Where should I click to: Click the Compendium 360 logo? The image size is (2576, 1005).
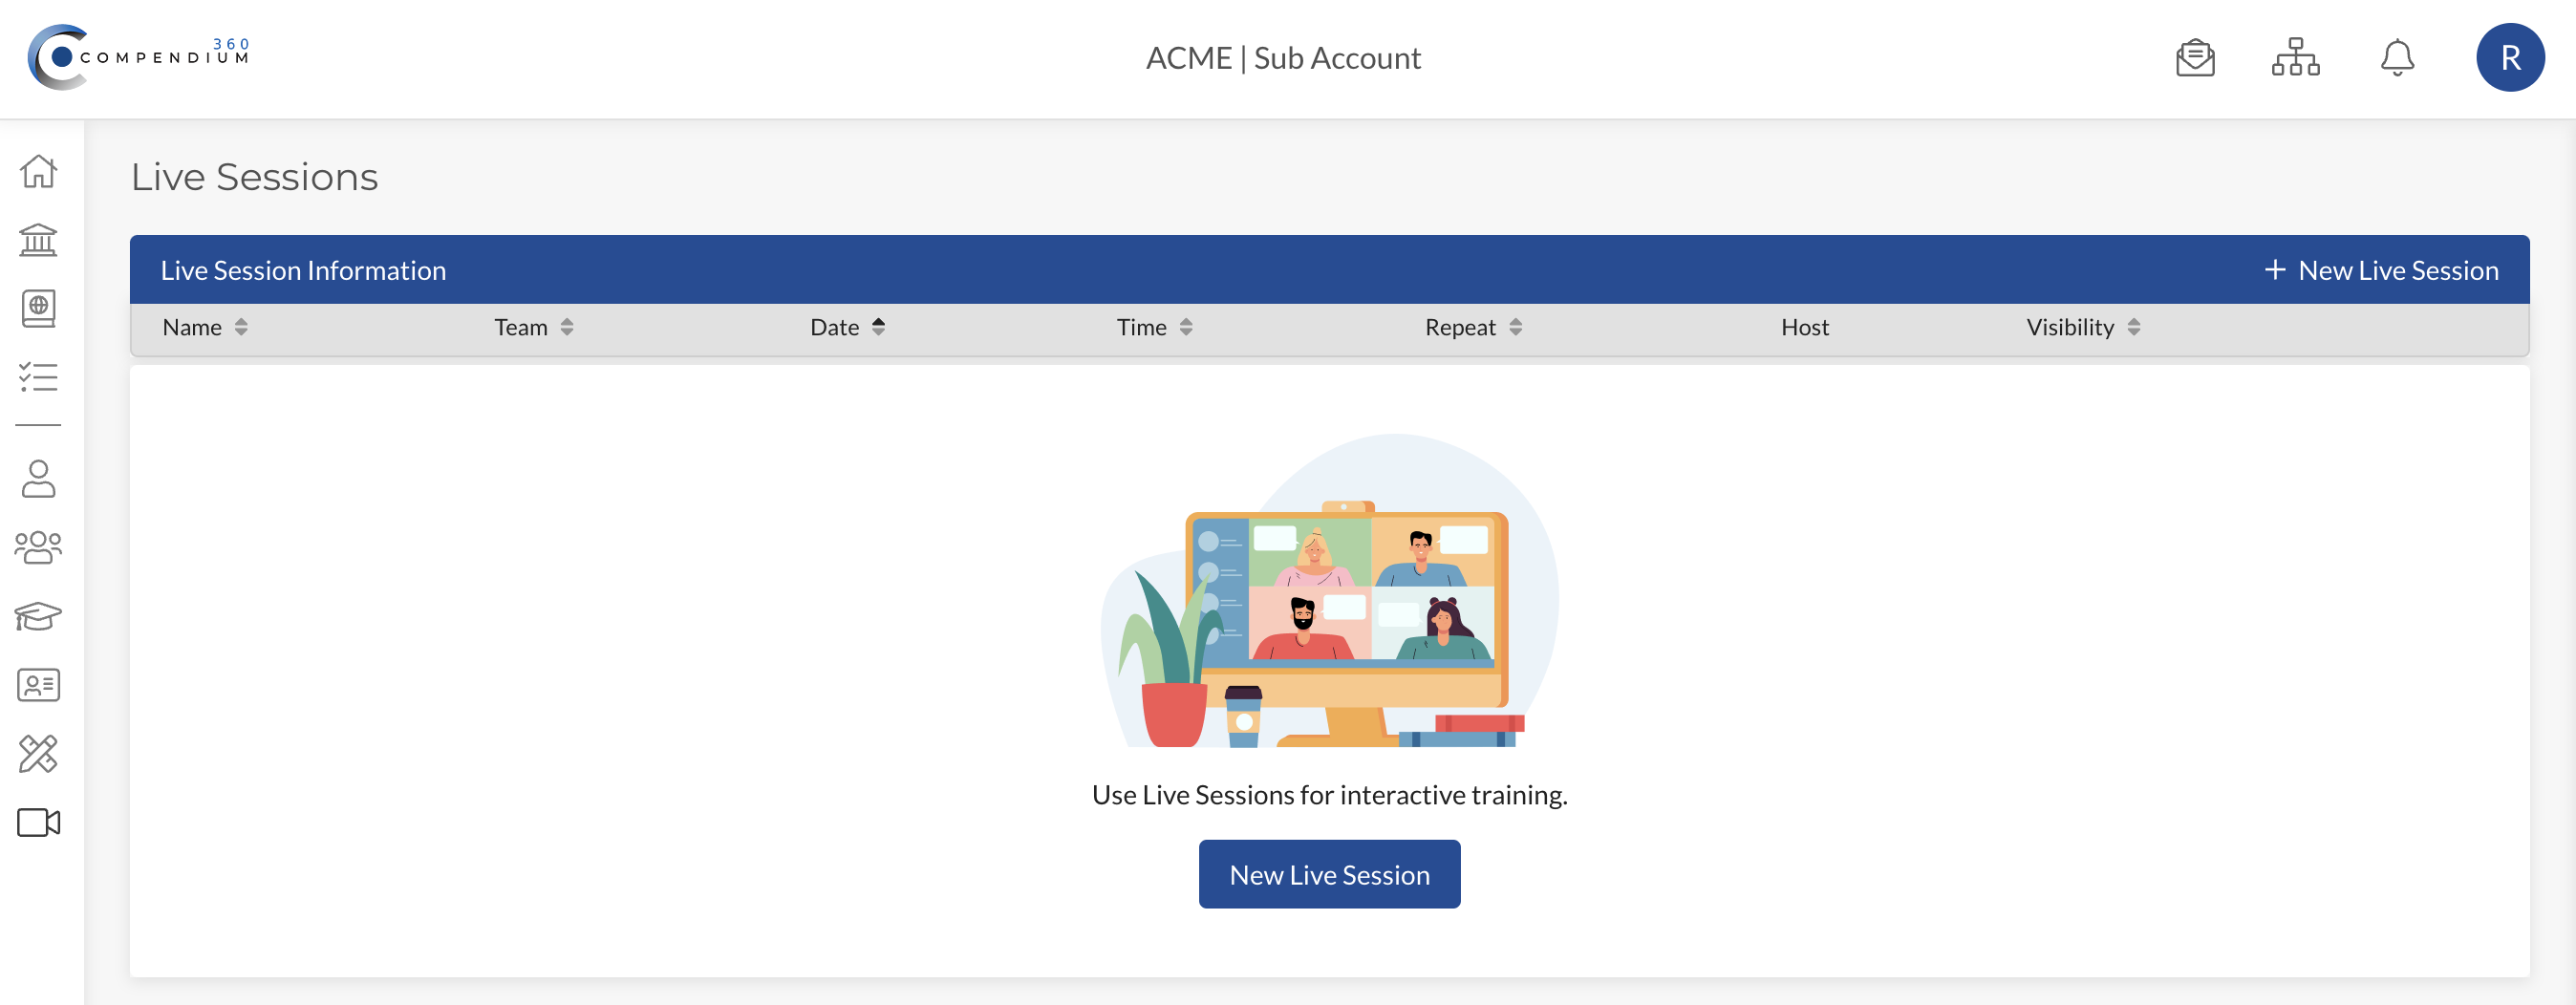point(140,56)
